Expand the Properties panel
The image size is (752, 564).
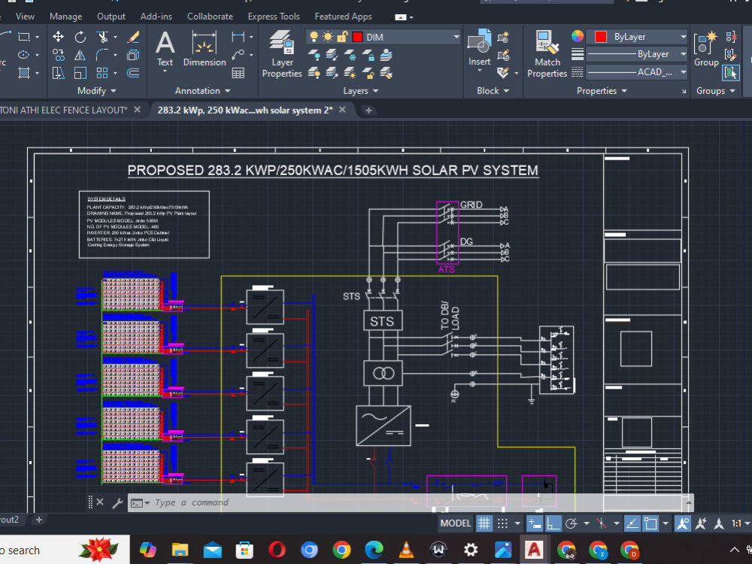[x=602, y=91]
